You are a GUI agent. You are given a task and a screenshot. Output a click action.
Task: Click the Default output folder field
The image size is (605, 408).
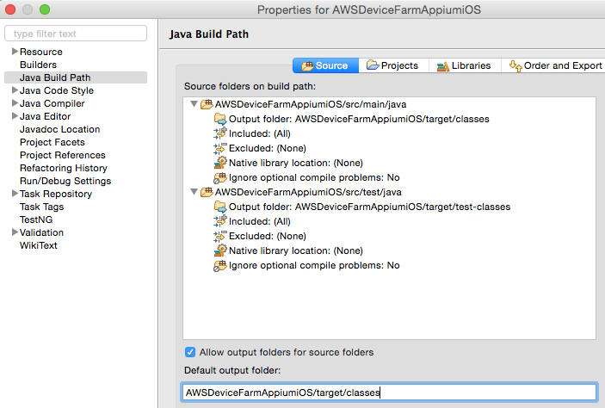pos(389,393)
